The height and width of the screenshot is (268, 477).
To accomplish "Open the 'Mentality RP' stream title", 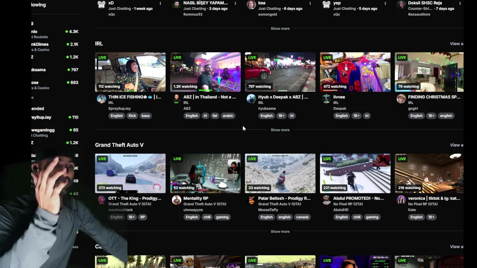I will tap(196, 198).
